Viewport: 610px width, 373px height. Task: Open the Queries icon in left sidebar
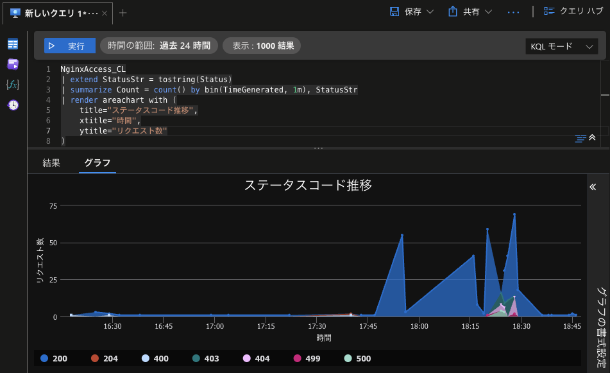13,64
